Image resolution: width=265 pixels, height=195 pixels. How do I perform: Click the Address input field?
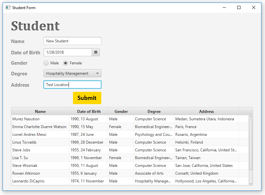pyautogui.click(x=72, y=85)
